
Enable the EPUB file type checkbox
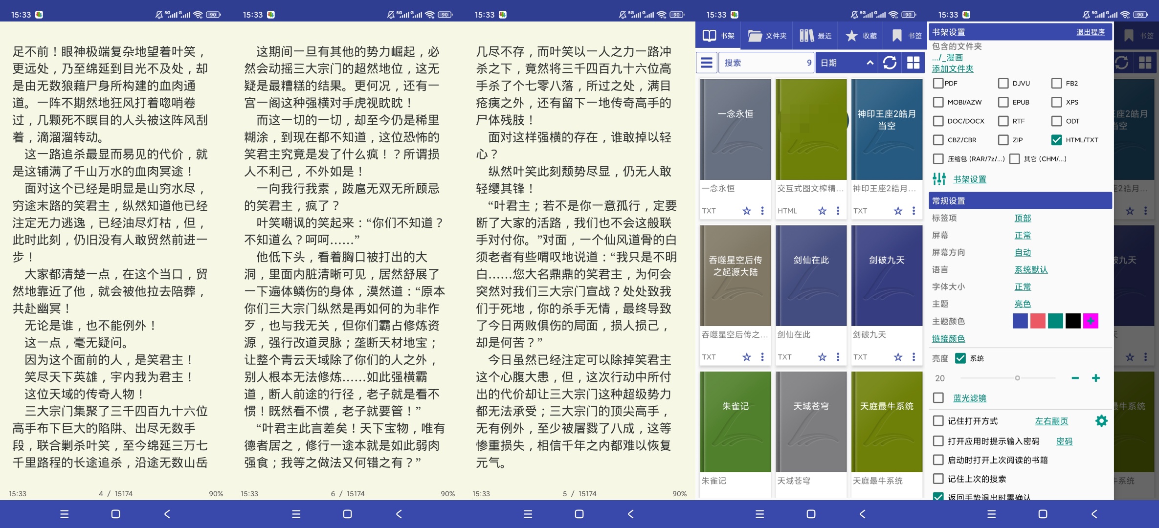pyautogui.click(x=1003, y=102)
